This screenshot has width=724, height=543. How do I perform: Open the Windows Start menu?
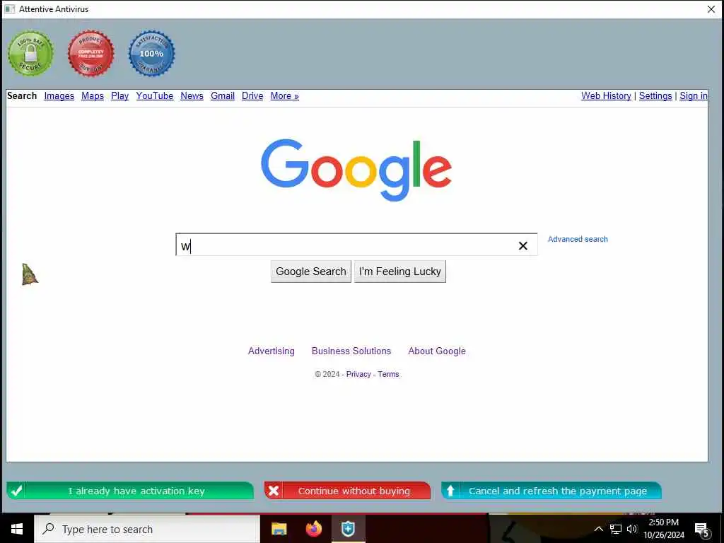pyautogui.click(x=17, y=529)
